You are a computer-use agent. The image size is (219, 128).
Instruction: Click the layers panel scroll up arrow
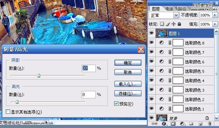tap(217, 32)
